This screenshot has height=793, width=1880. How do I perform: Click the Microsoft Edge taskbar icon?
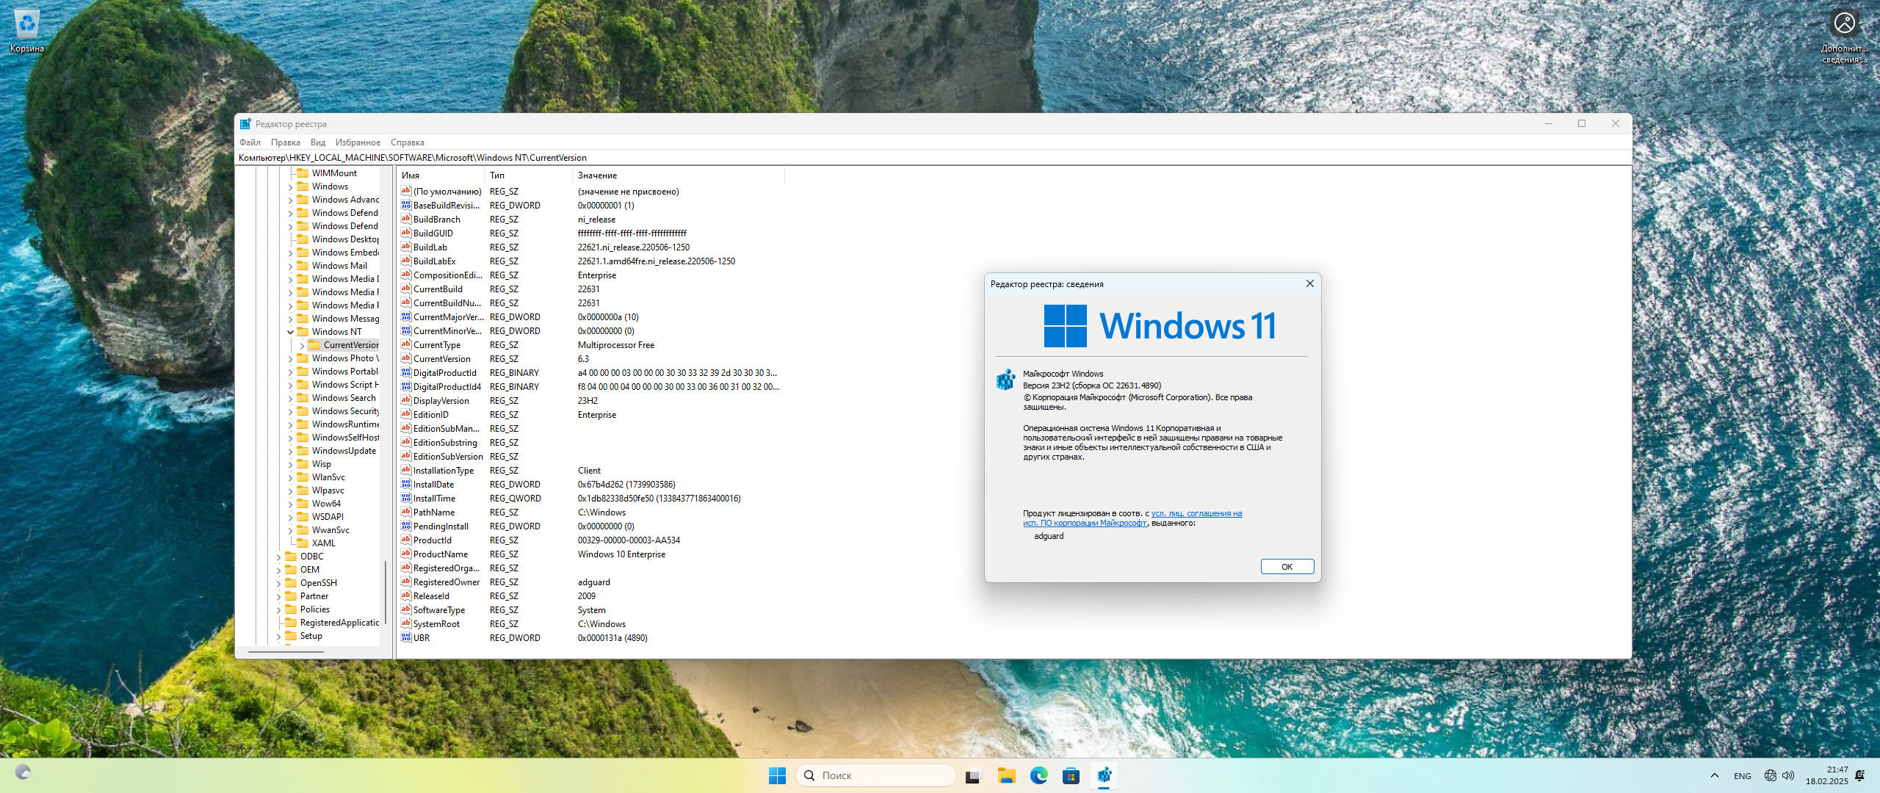pyautogui.click(x=1038, y=775)
